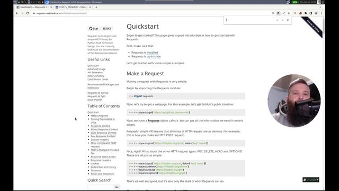Open a new browser tab

96,7
